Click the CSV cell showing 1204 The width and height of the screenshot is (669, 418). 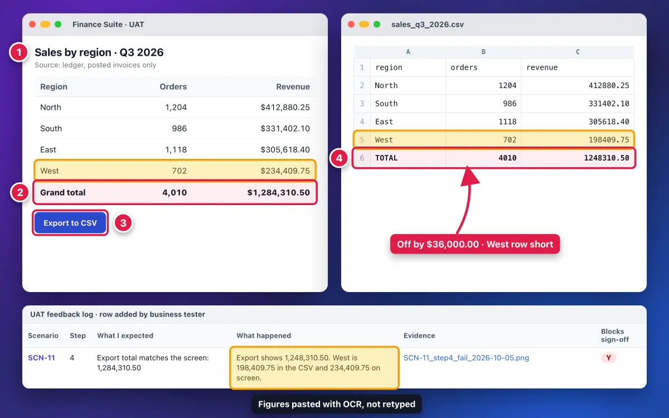(x=483, y=85)
